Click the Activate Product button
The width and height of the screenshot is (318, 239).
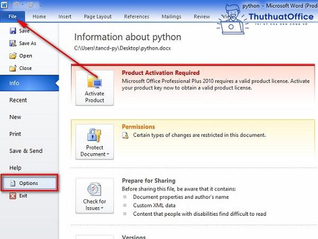[x=94, y=88]
